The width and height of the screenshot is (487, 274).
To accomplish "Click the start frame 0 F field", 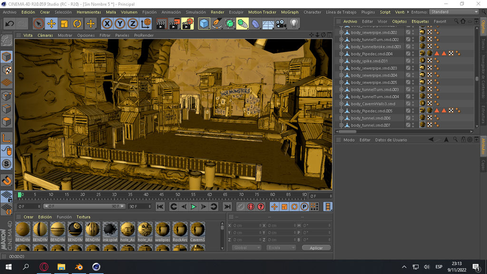I will click(x=29, y=206).
